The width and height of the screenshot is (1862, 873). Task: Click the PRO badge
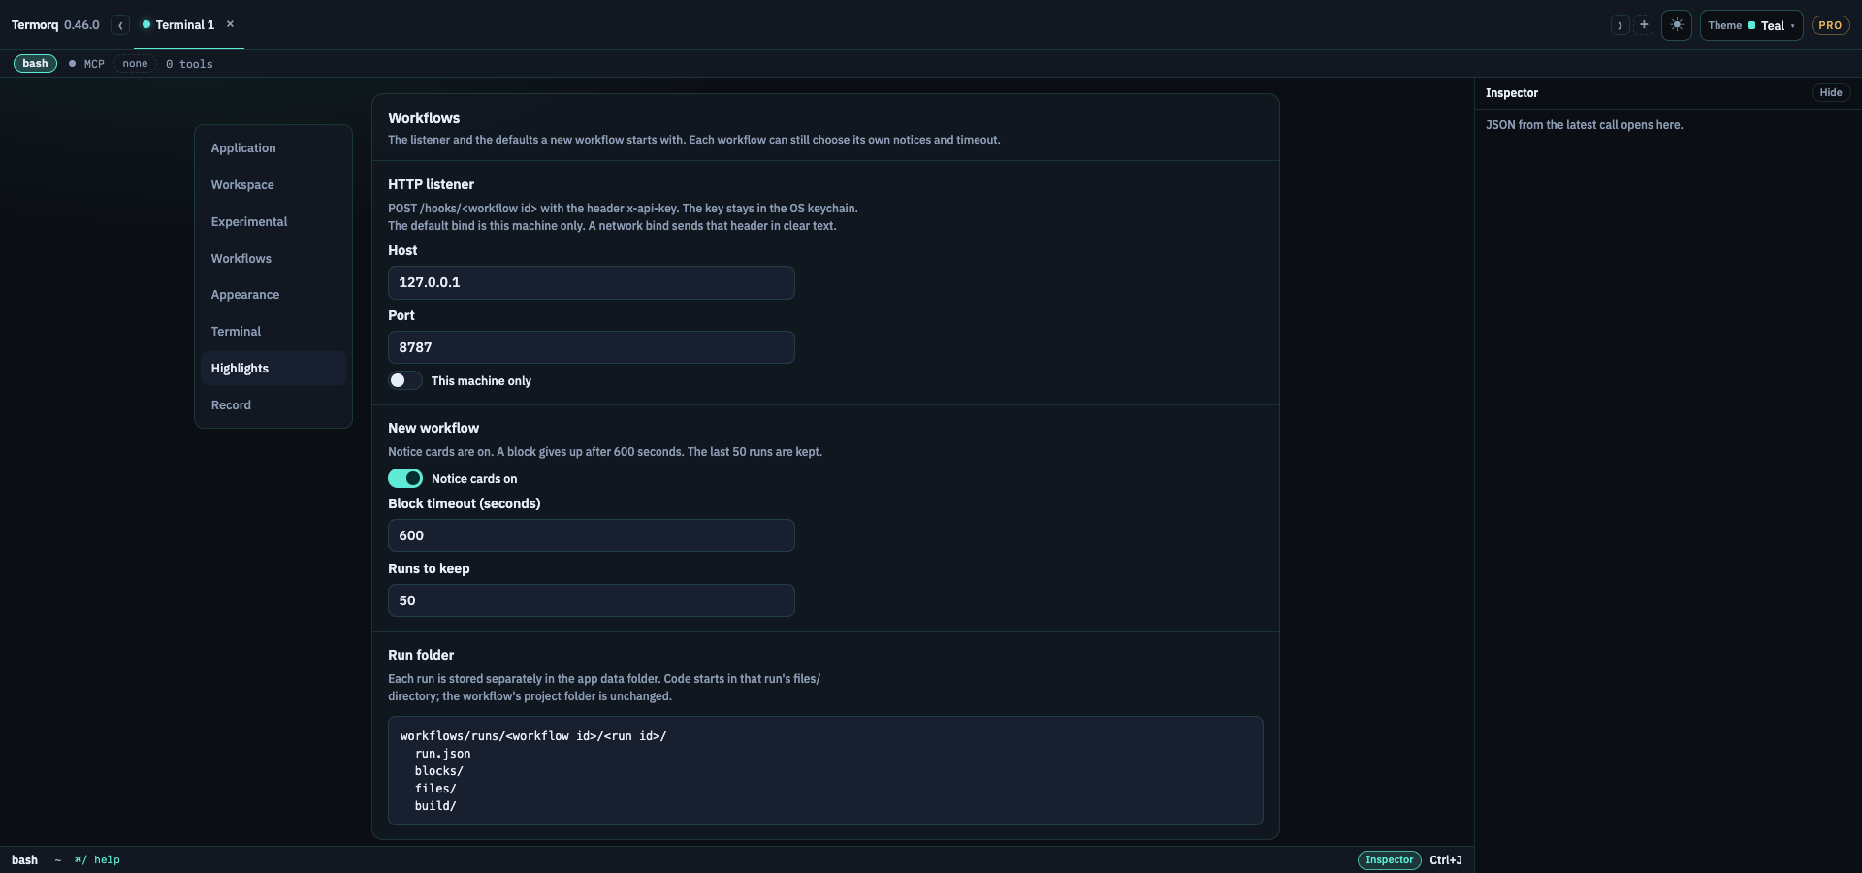(x=1830, y=25)
